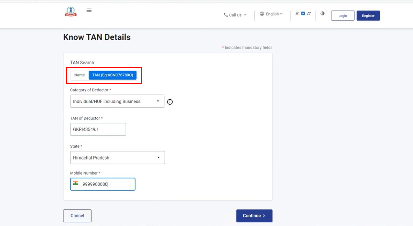
Task: Click the info icon beside Category of Deductor
Action: tap(170, 102)
